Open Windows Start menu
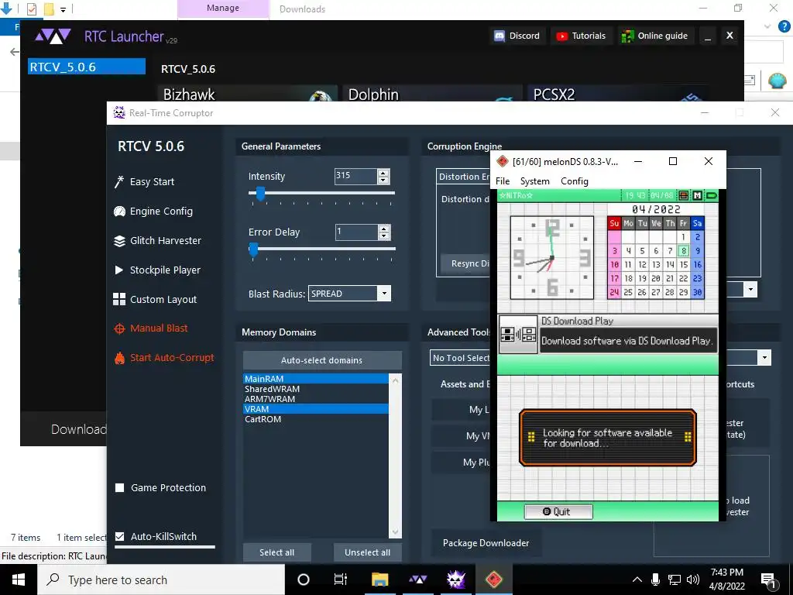 point(19,580)
